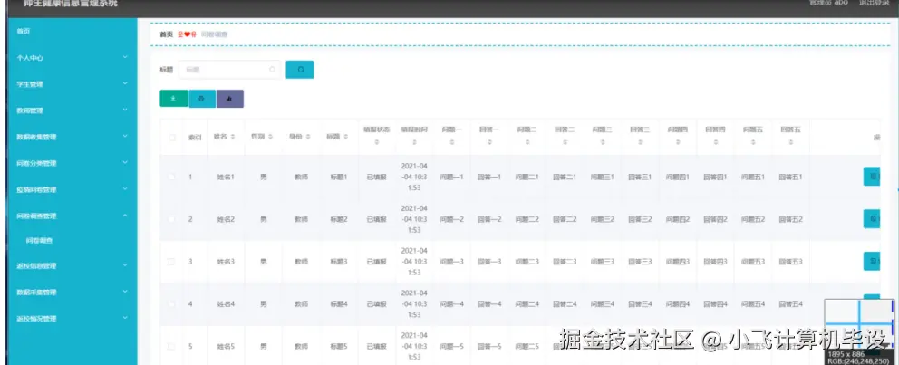899x365 pixels.
Task: Focus the 标题 search input field
Action: [230, 70]
